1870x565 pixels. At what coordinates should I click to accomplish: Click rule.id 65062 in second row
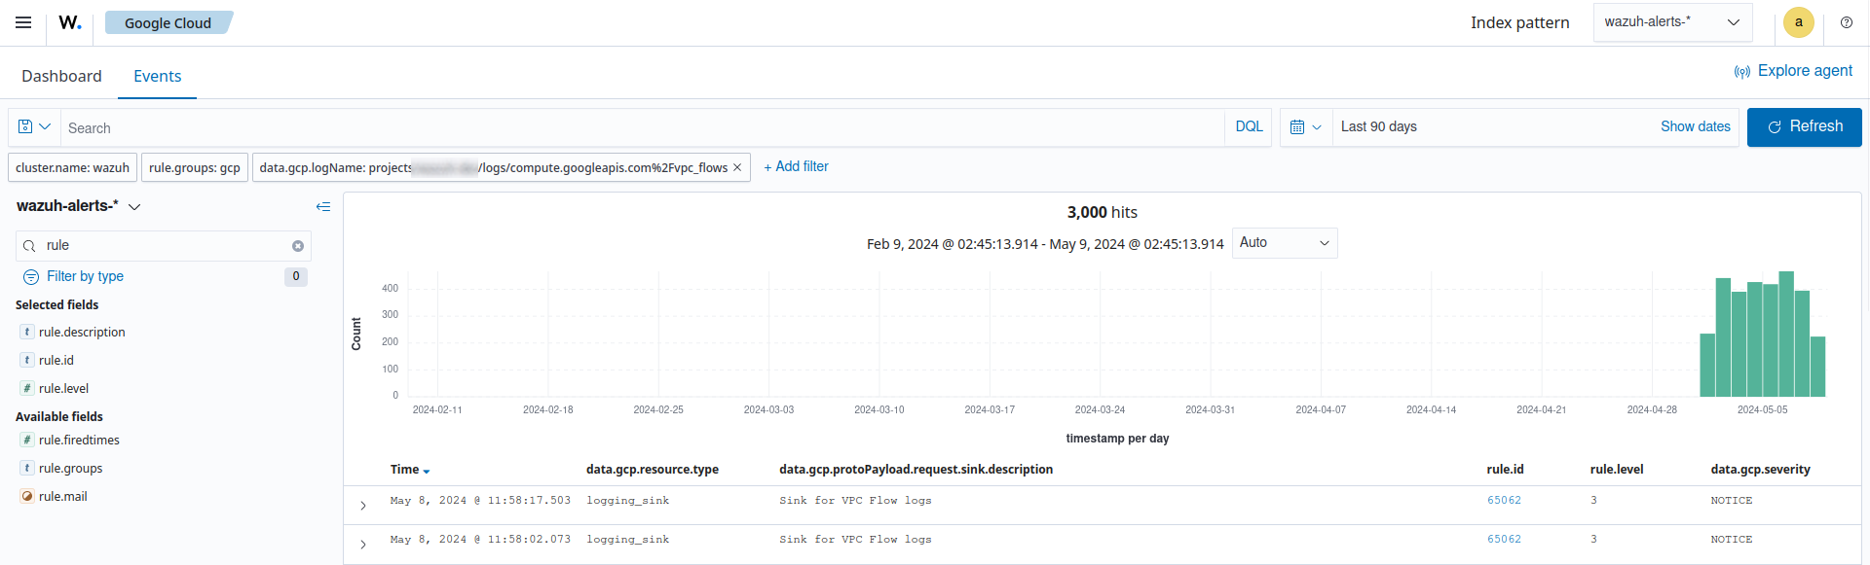1504,540
